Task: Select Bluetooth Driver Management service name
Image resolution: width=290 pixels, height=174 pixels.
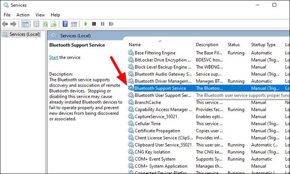Action: click(x=163, y=81)
